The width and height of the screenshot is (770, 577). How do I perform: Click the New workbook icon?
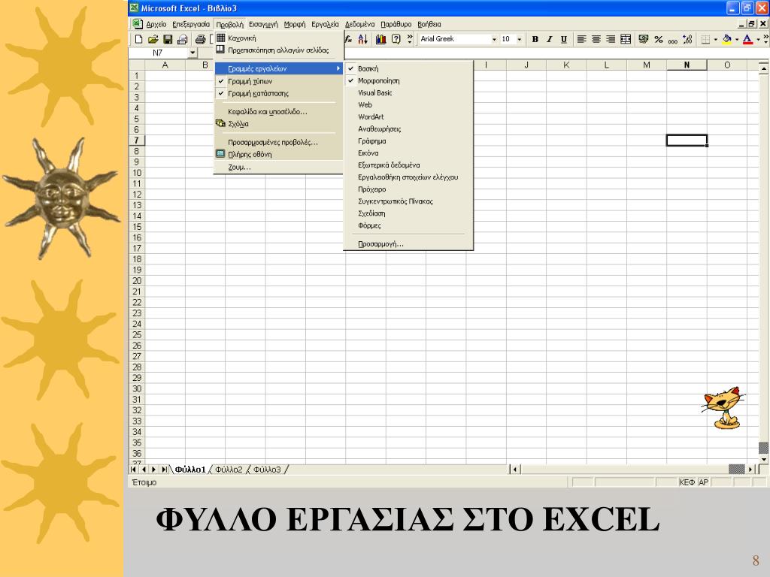pyautogui.click(x=138, y=39)
